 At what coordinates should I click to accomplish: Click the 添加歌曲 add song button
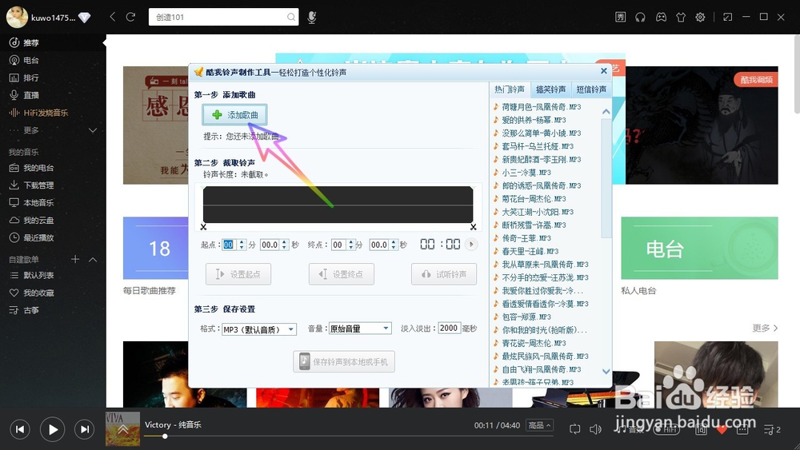click(x=234, y=114)
